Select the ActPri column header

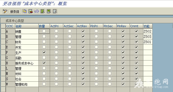tap(57, 26)
